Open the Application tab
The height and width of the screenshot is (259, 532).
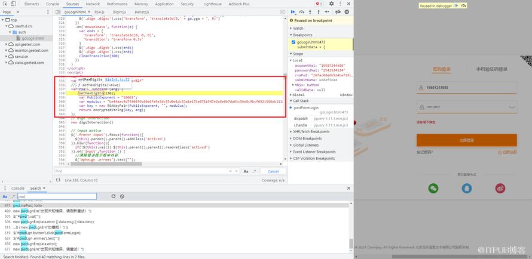pyautogui.click(x=164, y=4)
